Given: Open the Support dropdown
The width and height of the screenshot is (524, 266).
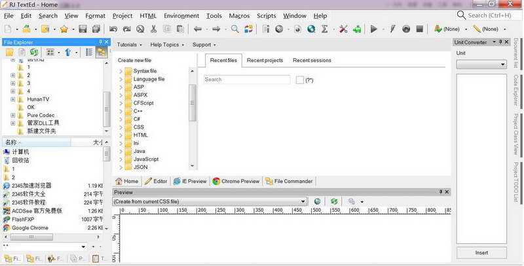Looking at the screenshot, I should pyautogui.click(x=204, y=44).
